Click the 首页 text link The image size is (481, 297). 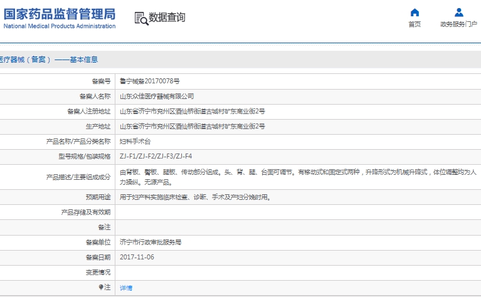coord(415,24)
